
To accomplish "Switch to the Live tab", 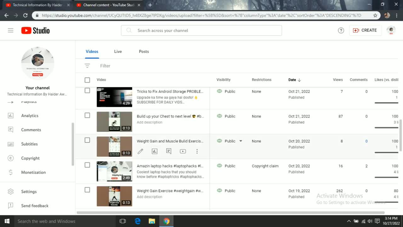I will point(118,51).
